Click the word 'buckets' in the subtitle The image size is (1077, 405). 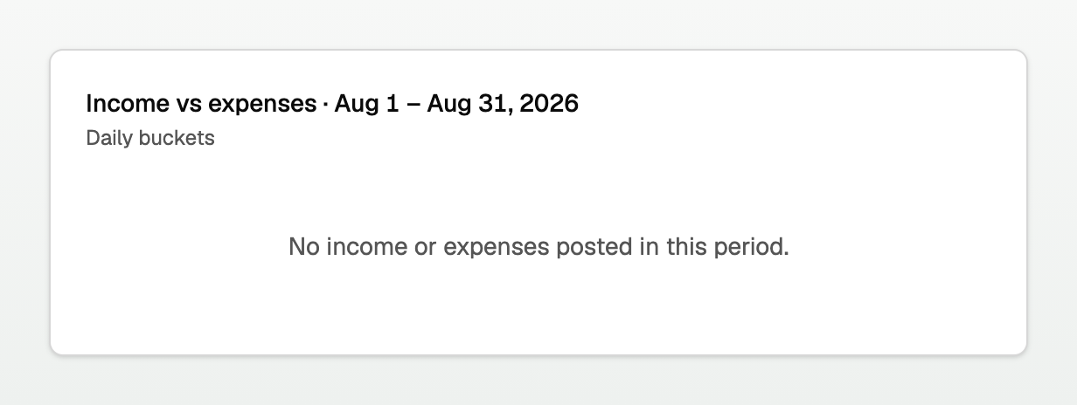(x=177, y=138)
